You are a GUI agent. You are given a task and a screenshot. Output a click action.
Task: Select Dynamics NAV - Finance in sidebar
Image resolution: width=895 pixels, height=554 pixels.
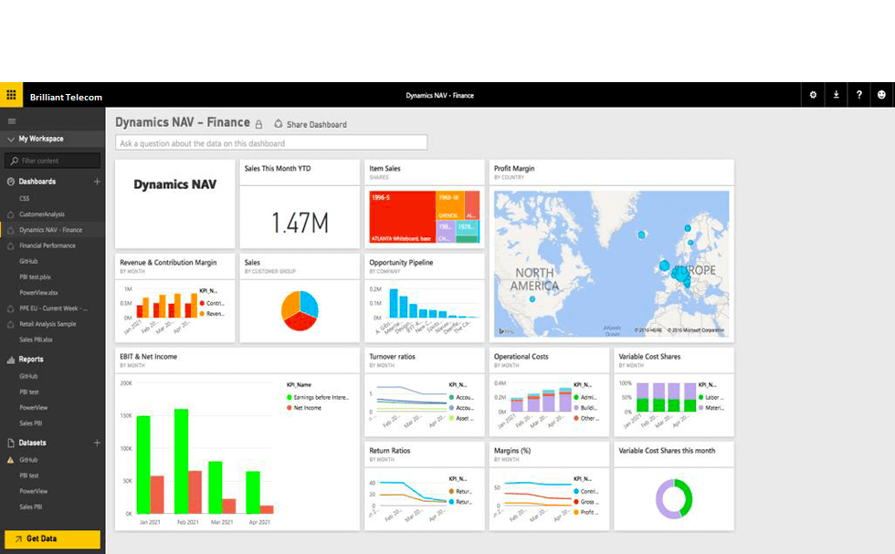[x=51, y=230]
